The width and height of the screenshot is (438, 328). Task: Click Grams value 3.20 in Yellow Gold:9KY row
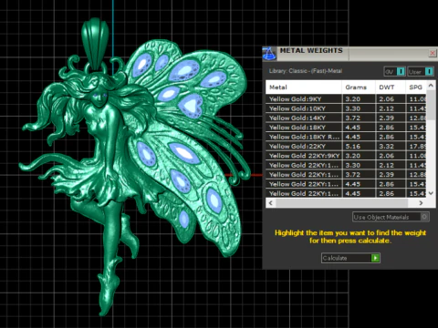(353, 99)
